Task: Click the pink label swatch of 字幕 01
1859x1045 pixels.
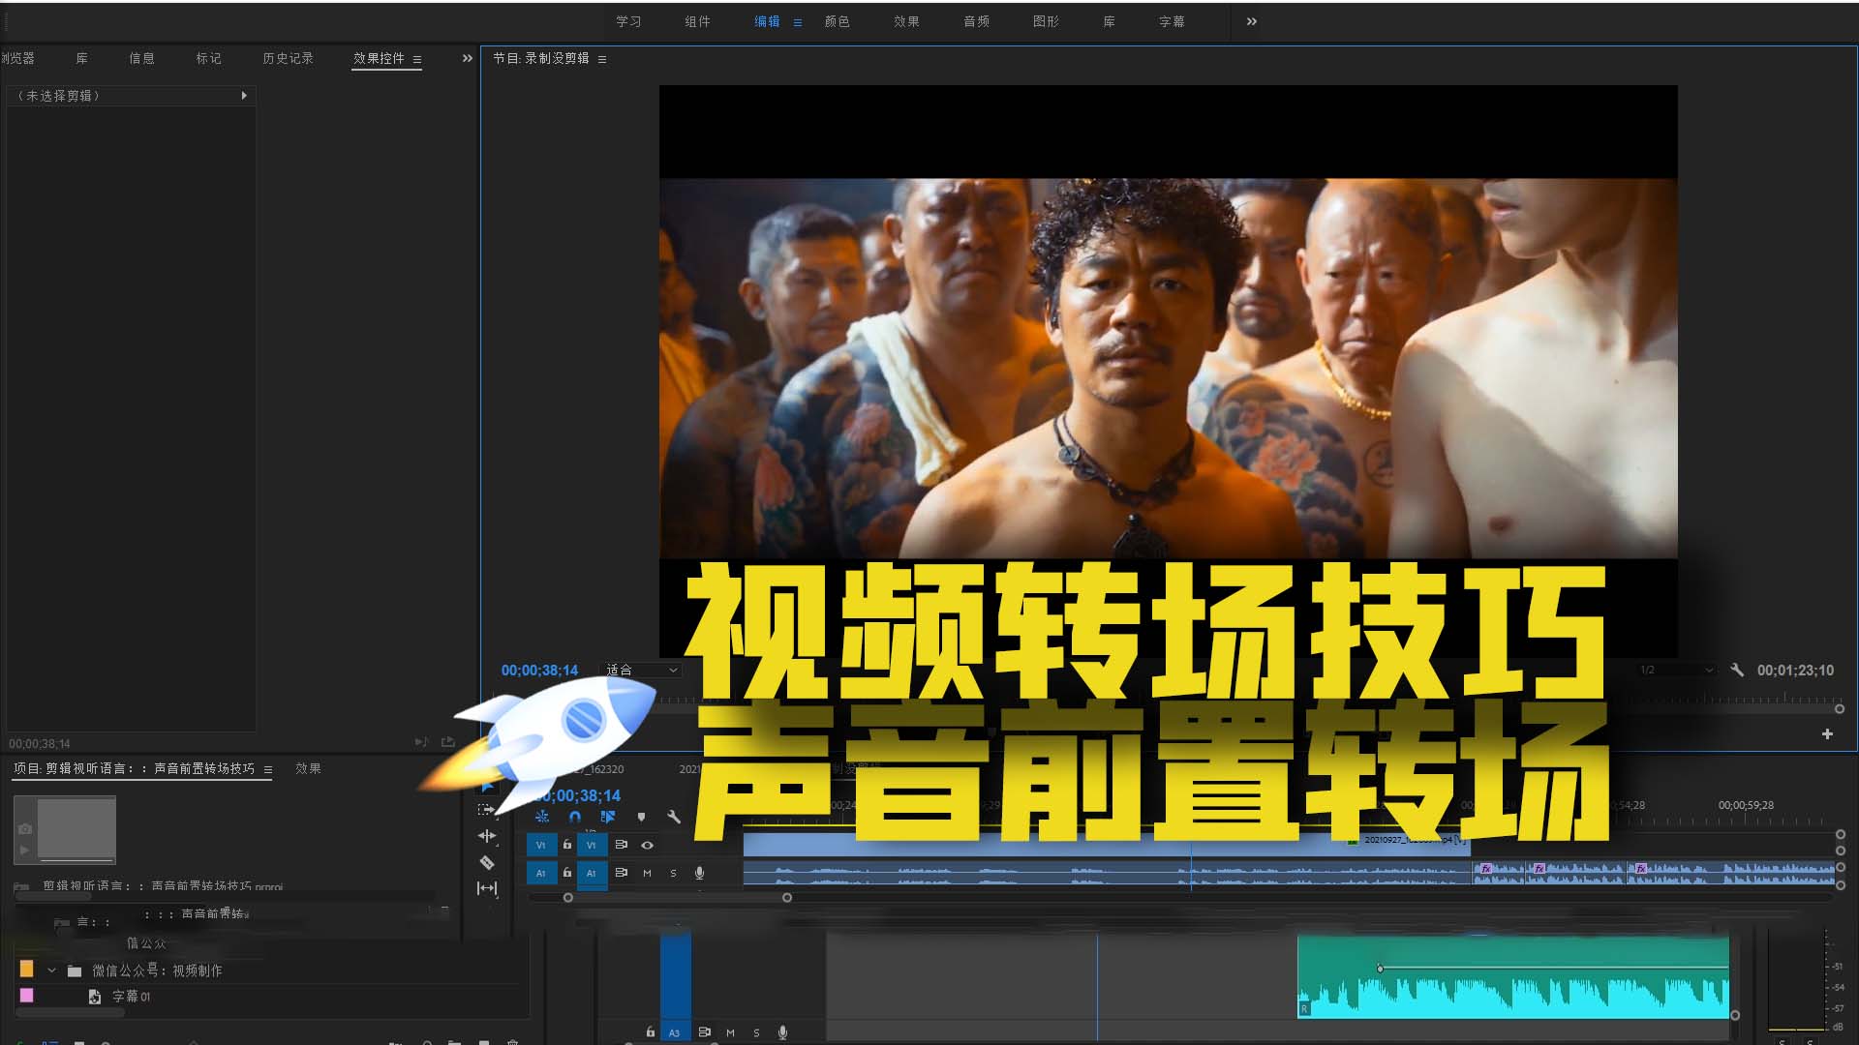Action: pyautogui.click(x=26, y=996)
